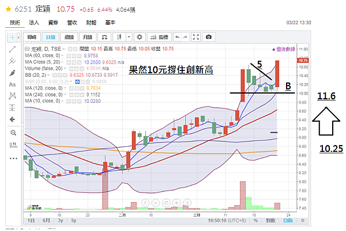The height and width of the screenshot is (231, 346).
Task: Toggle visibility eye of MA (10, close, 0)
Action: [x=69, y=101]
